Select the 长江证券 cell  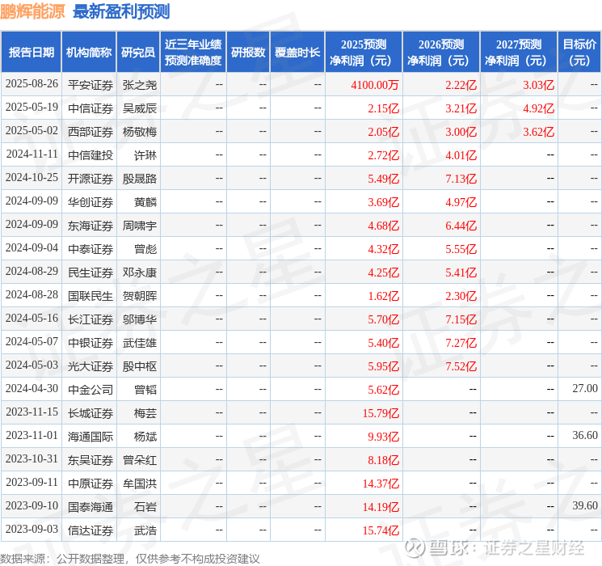pos(91,319)
